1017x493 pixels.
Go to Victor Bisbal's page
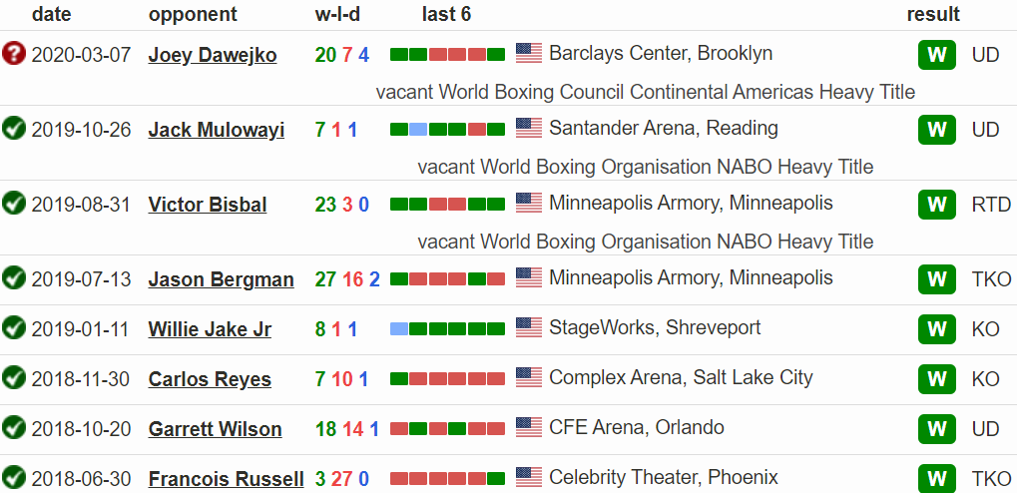pyautogui.click(x=208, y=205)
